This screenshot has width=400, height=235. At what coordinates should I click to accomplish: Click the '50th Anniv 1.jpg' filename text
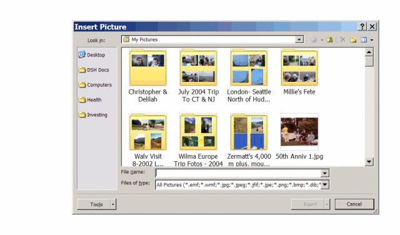(x=299, y=156)
